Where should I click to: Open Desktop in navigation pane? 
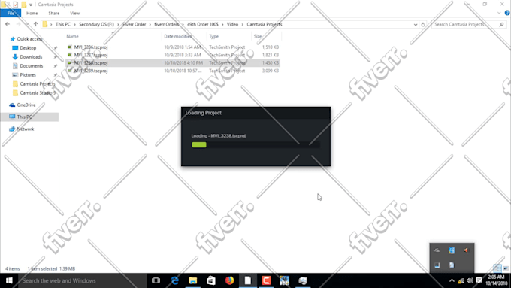28,48
